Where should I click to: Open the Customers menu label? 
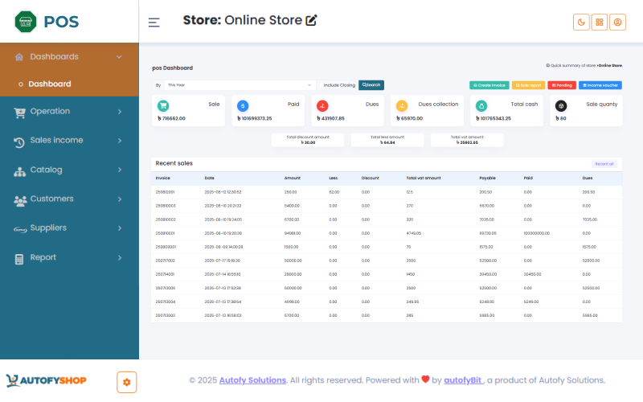52,199
